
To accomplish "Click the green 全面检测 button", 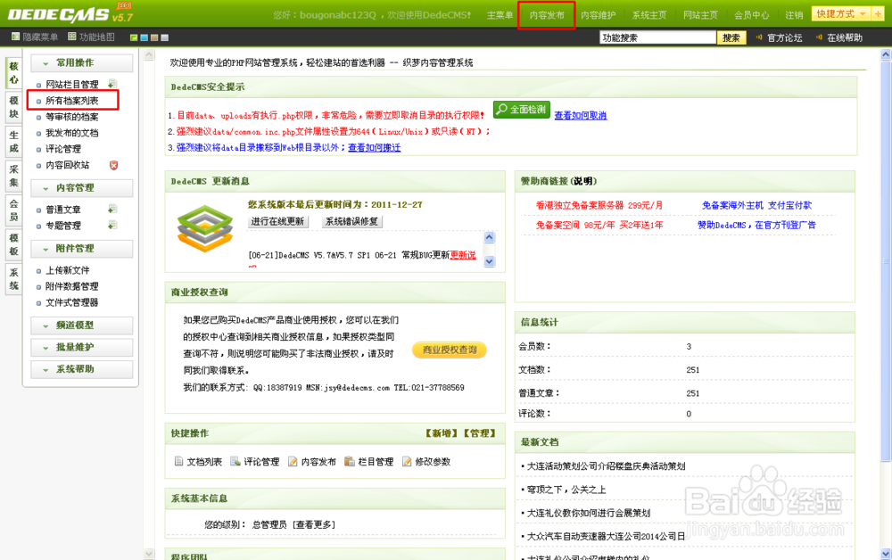I will [522, 110].
